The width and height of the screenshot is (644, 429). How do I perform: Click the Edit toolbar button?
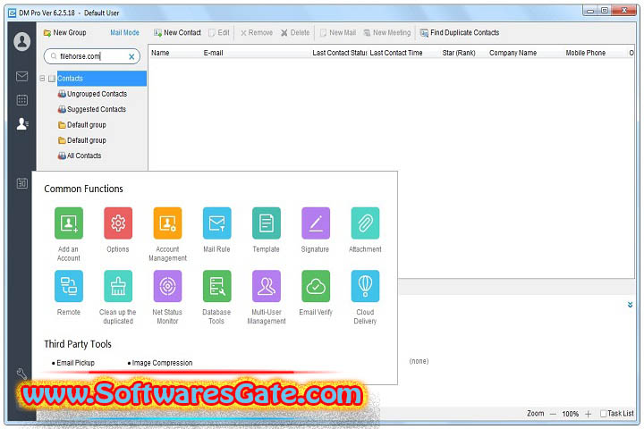point(219,32)
